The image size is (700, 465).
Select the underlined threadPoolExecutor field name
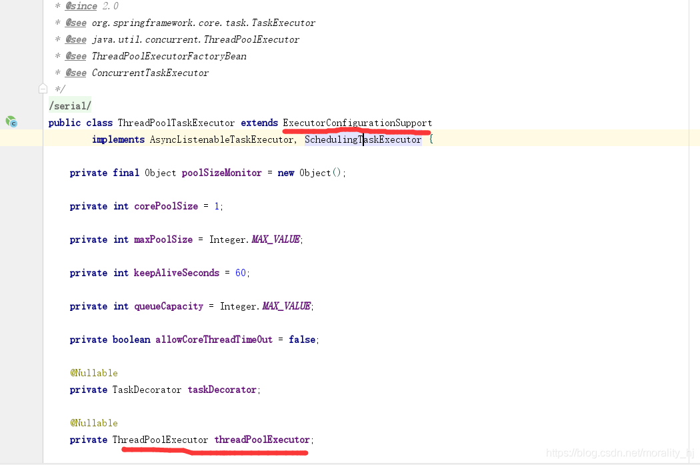click(263, 439)
